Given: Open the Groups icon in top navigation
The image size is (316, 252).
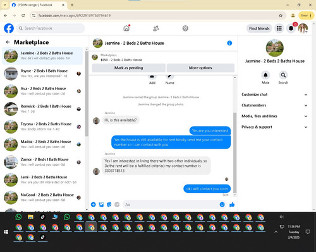Looking at the screenshot, I should [x=185, y=28].
